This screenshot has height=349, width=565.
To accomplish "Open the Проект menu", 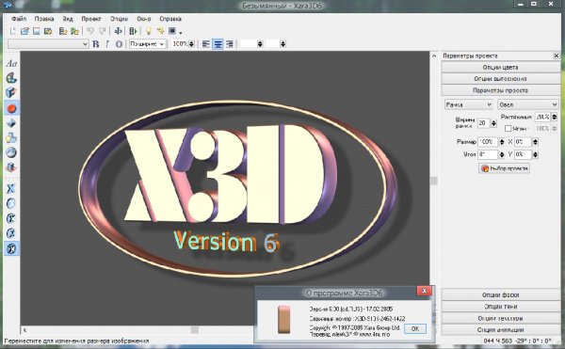I will pyautogui.click(x=91, y=19).
